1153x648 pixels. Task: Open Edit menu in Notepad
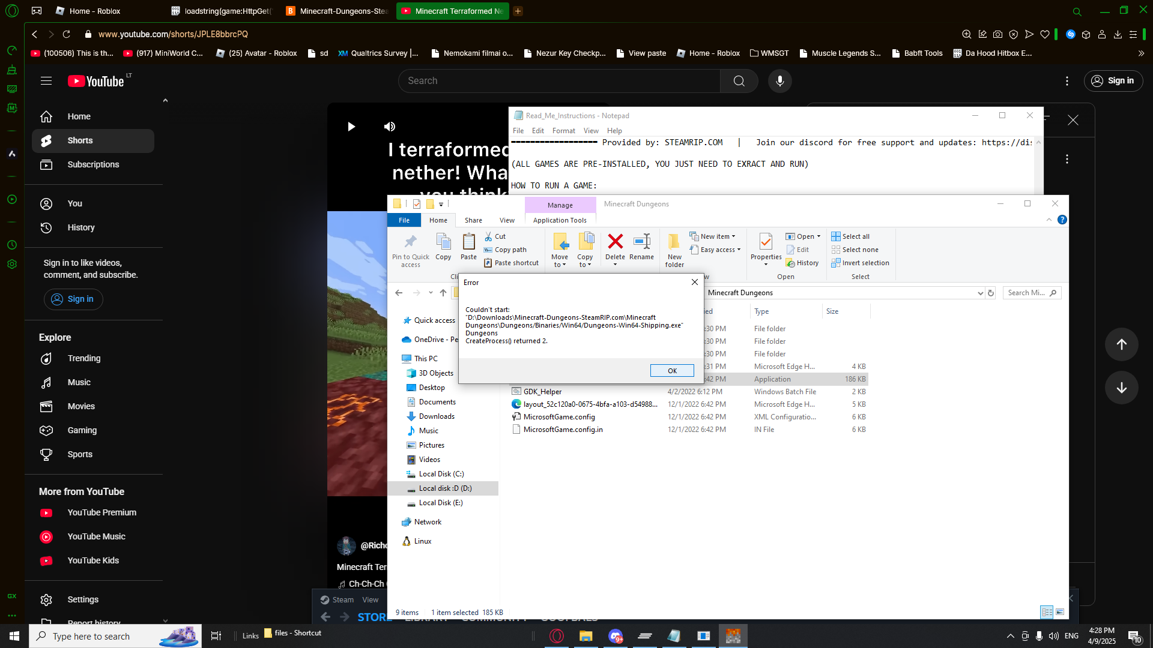(538, 131)
